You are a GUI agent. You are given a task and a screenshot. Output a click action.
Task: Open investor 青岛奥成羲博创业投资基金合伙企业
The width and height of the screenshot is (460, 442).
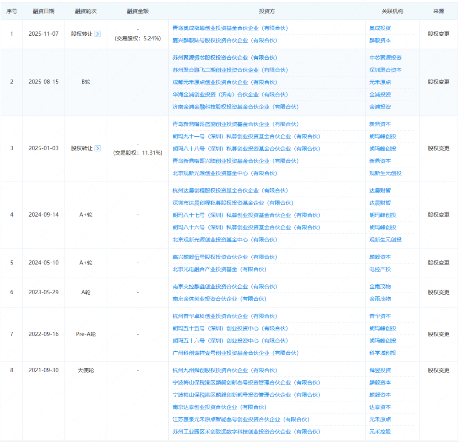pyautogui.click(x=230, y=28)
